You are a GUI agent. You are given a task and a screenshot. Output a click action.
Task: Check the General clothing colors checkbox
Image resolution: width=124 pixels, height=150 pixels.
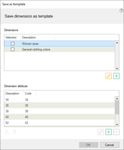[x=13, y=49]
